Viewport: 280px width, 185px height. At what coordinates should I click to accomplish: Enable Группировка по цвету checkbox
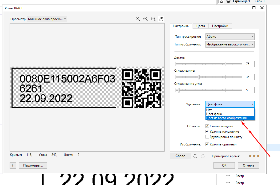[x=207, y=137]
